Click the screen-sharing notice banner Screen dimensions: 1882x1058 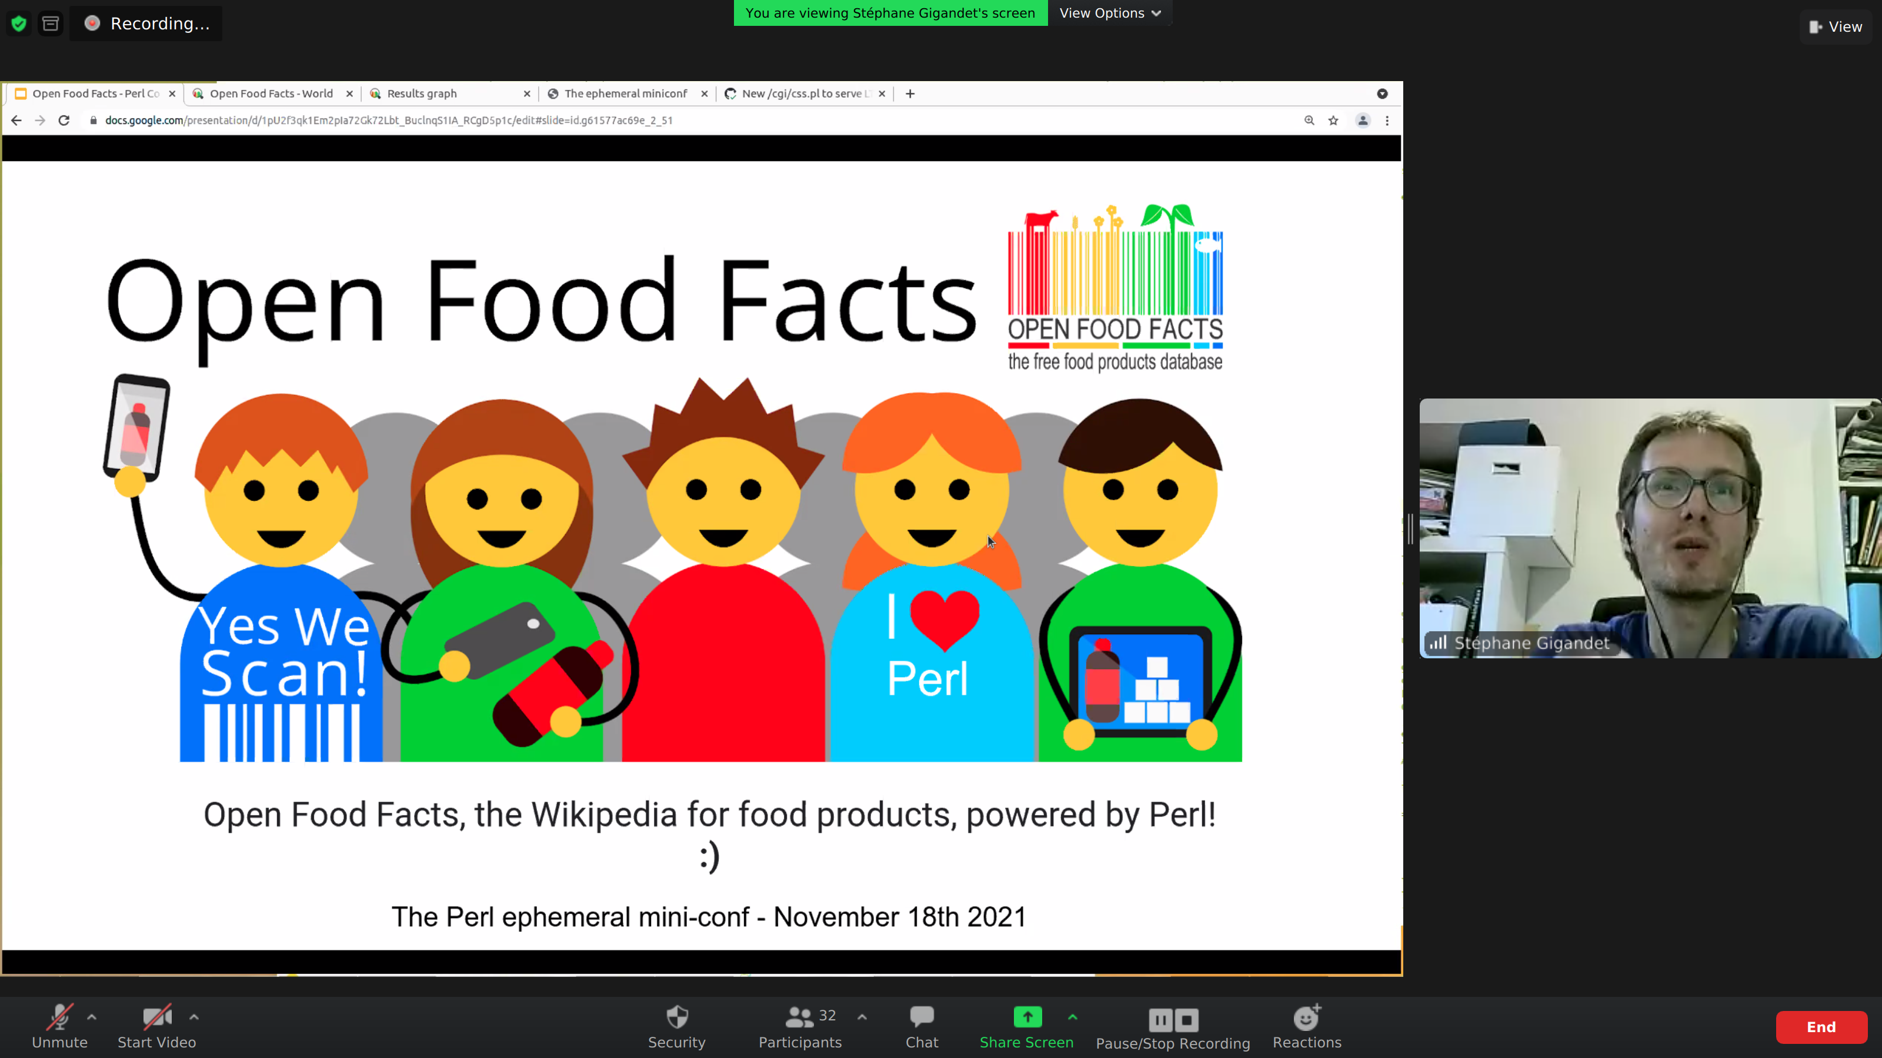point(890,13)
